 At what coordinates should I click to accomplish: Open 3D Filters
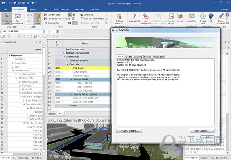[87, 15]
